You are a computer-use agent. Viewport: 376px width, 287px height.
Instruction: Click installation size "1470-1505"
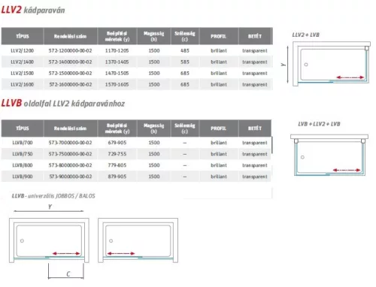tap(117, 73)
